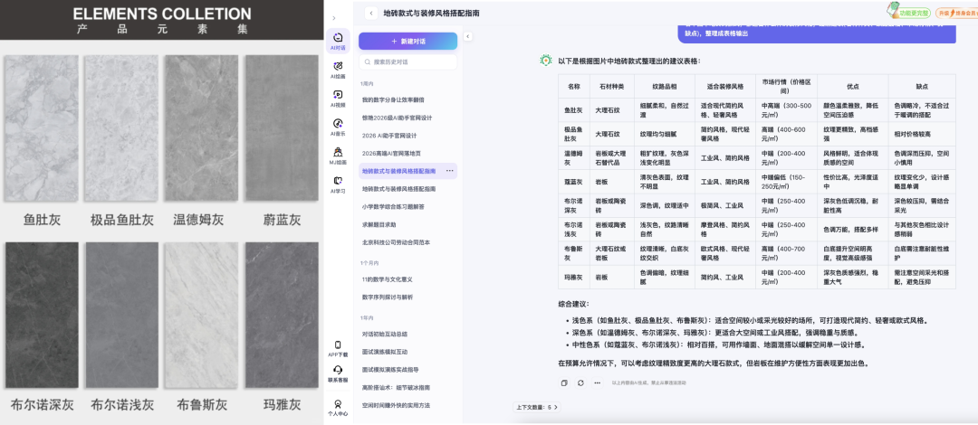Image resolution: width=978 pixels, height=425 pixels.
Task: Click the 适合装修风格 column header
Action: point(724,87)
